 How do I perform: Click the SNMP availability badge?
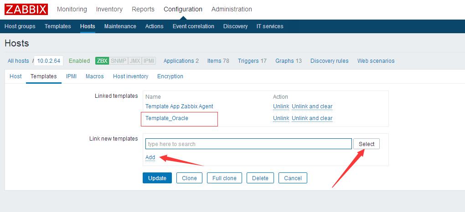tap(119, 61)
